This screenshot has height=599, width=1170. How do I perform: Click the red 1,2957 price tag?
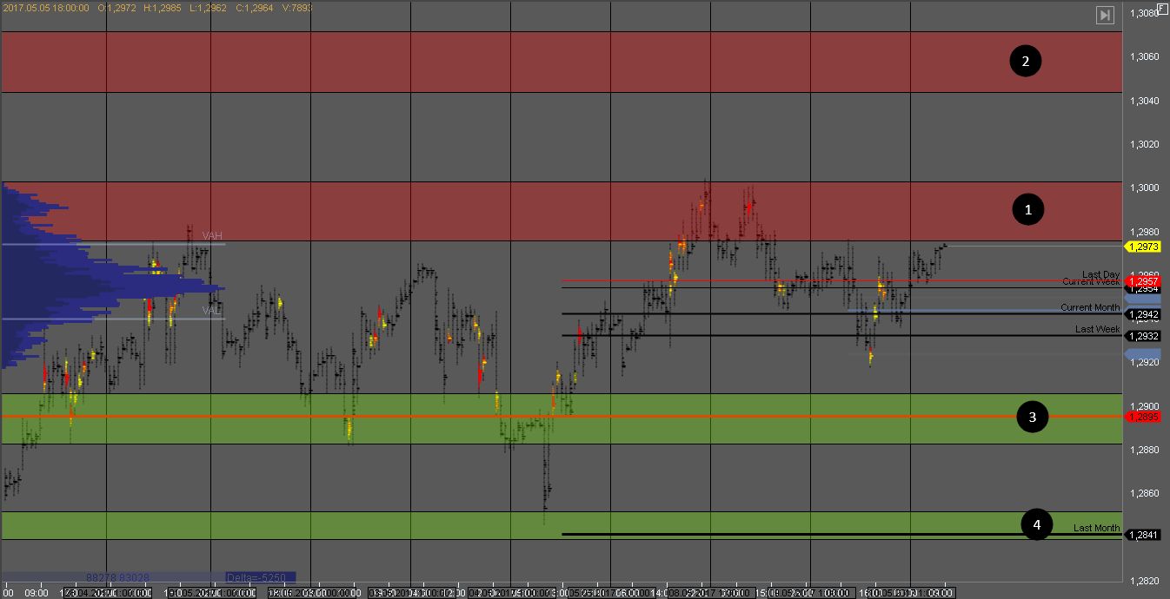1144,281
